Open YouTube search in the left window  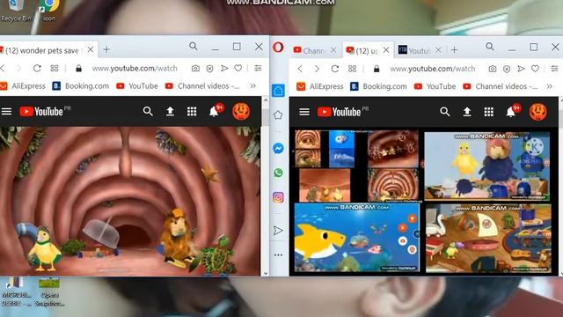click(148, 112)
